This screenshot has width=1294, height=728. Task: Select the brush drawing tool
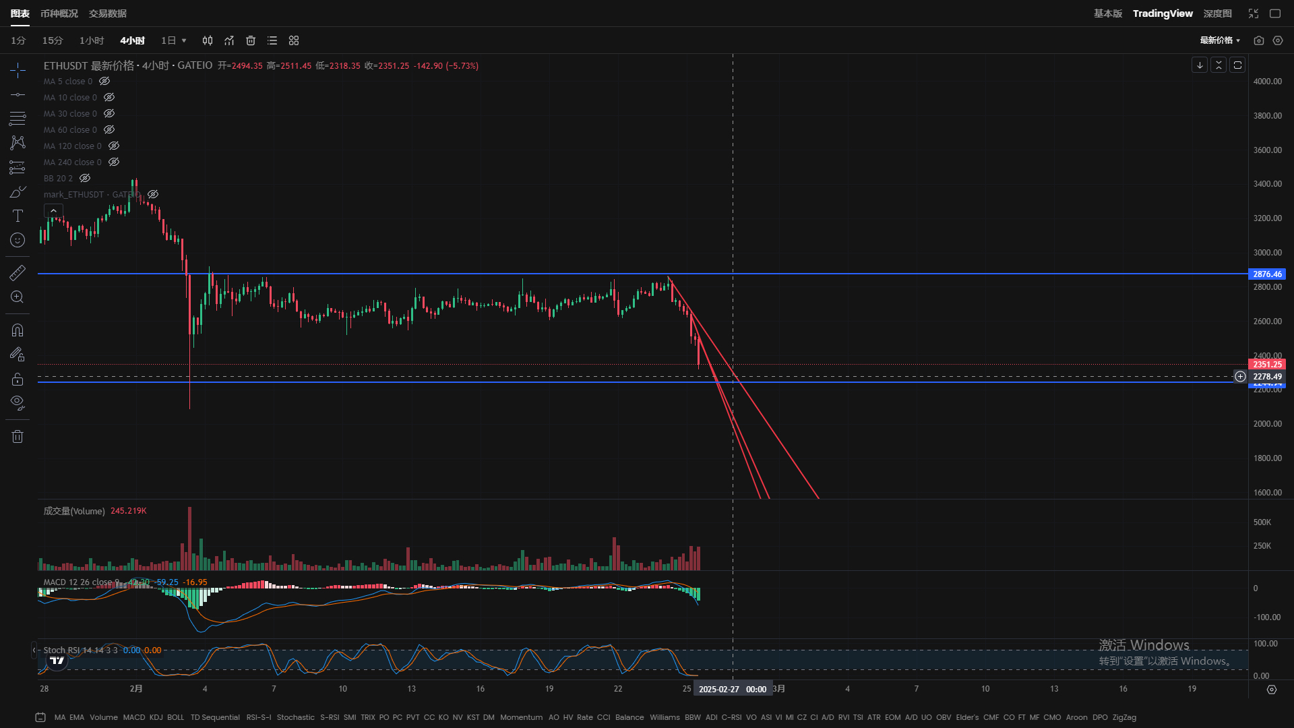(18, 192)
